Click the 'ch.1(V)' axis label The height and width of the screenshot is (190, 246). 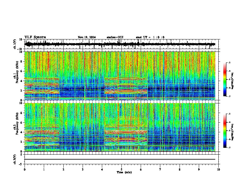click(x=15, y=44)
